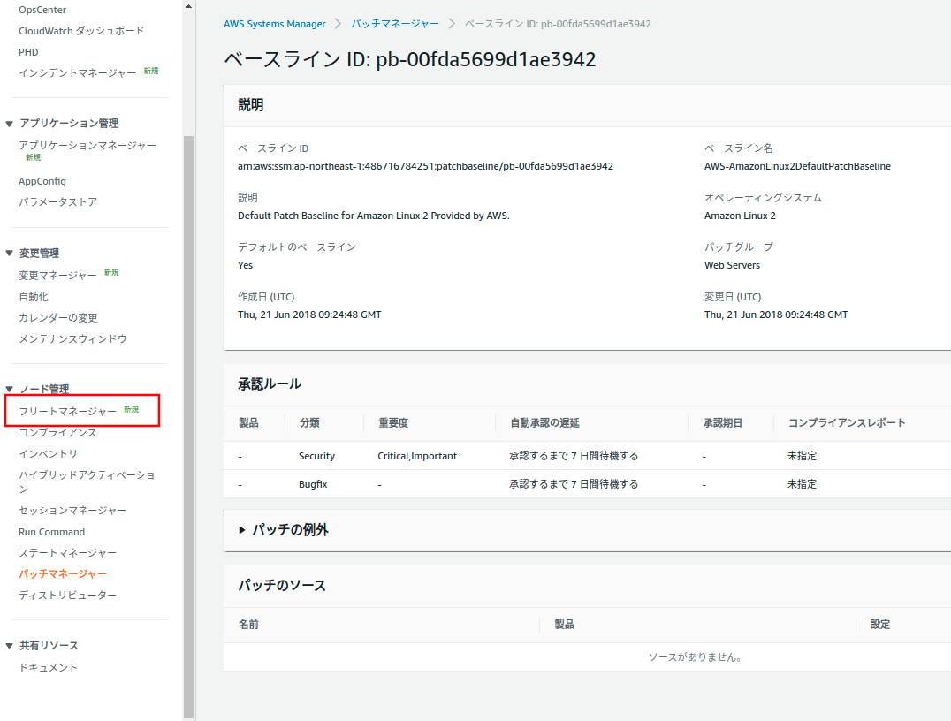
Task: Click the baseline ARN text
Action: (425, 166)
